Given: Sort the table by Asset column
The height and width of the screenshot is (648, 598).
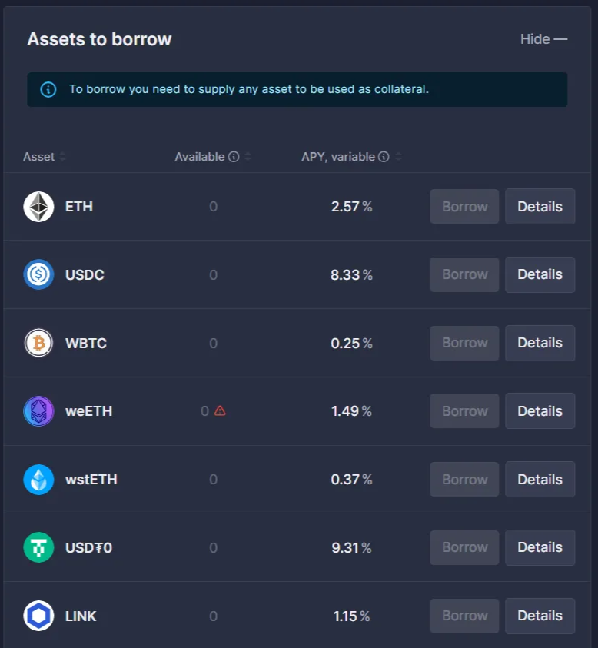Looking at the screenshot, I should (62, 157).
